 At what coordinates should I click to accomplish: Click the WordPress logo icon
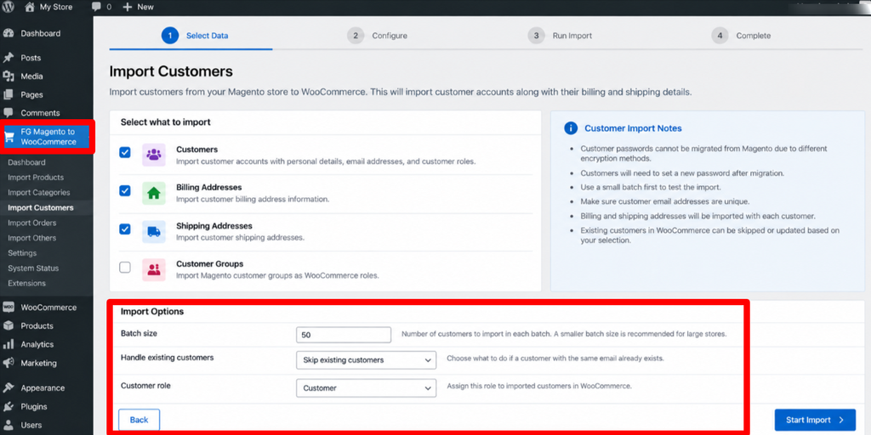[9, 7]
